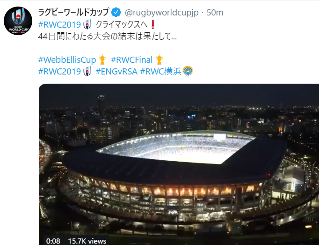319x245 pixels.
Task: Open the first-line #RWC2019 hashtag
Action: tap(59, 25)
